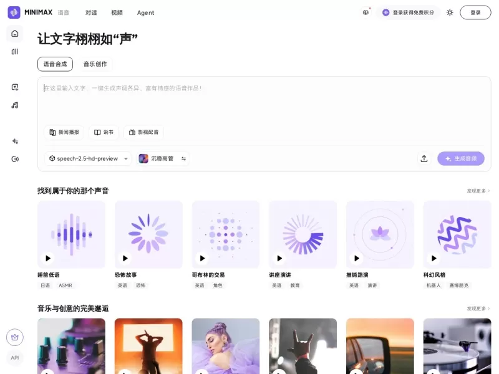499x374 pixels.
Task: Open the speech-2.5-hd-preview model dropdown
Action: point(87,158)
